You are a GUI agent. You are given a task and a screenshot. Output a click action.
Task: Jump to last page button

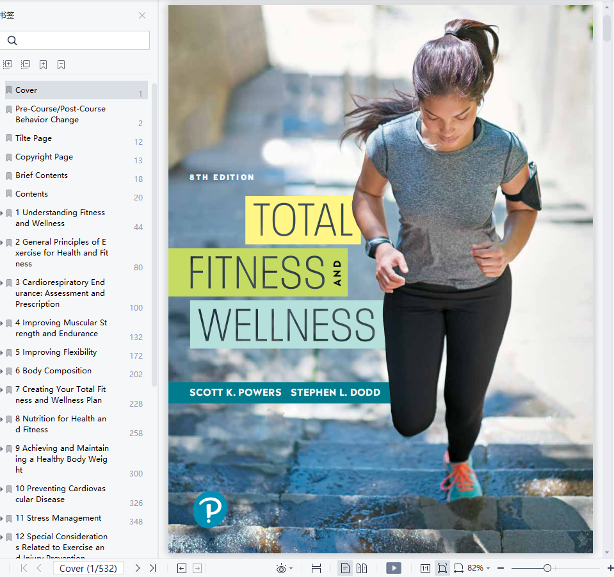click(153, 568)
